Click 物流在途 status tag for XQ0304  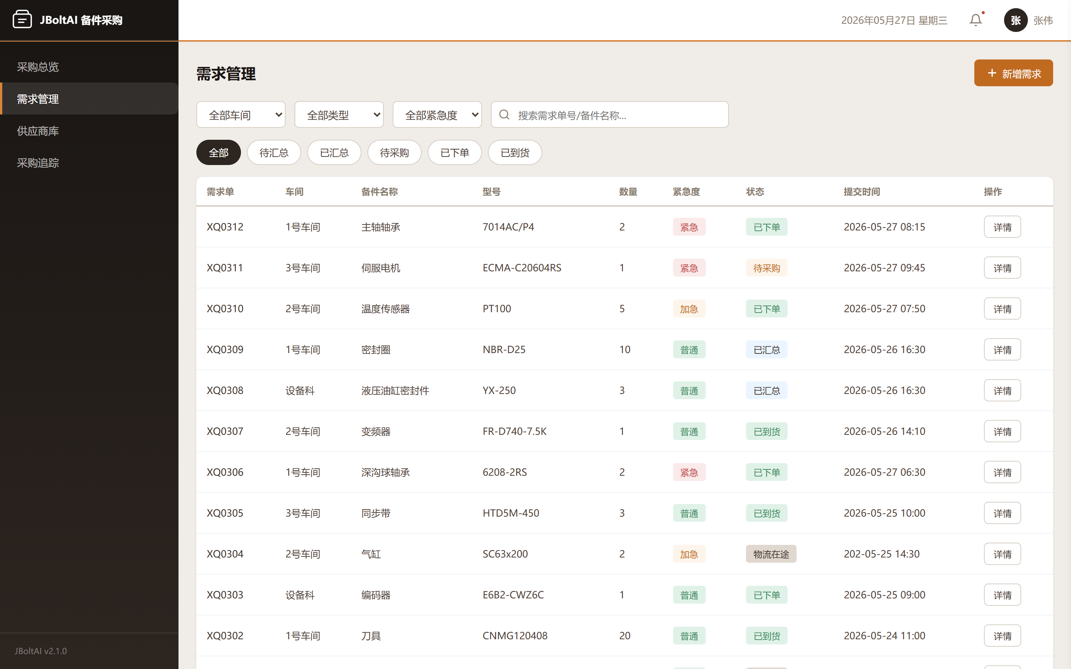[x=771, y=554]
